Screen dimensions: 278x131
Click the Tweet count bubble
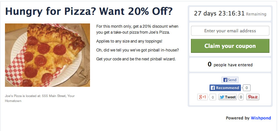point(241,97)
